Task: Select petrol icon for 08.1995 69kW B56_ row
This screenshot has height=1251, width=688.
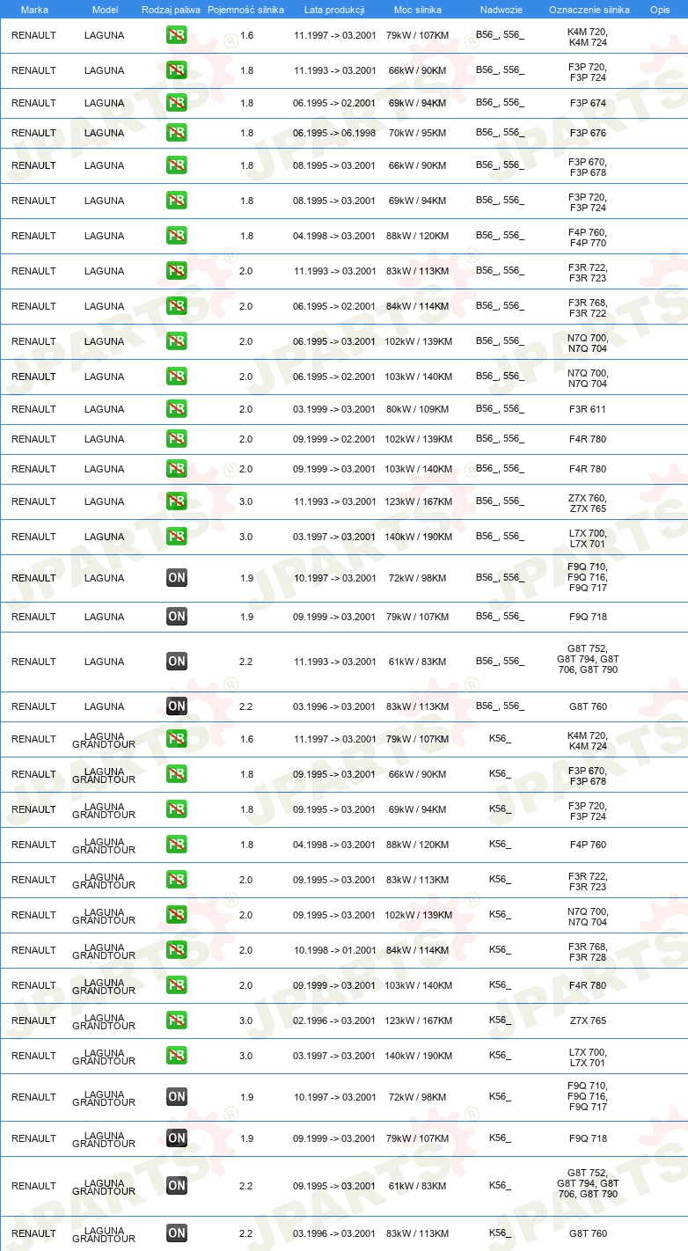Action: point(177,201)
